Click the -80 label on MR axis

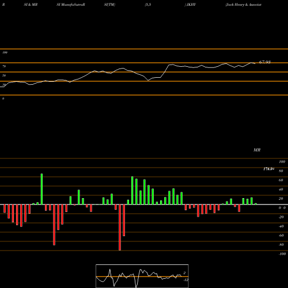tap(281, 245)
